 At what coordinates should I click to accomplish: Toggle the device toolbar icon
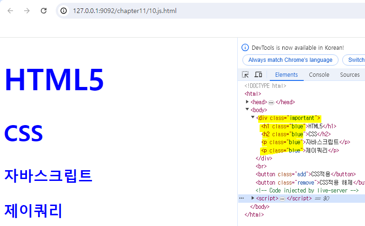258,74
